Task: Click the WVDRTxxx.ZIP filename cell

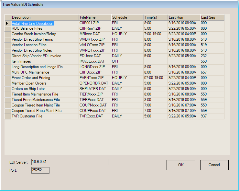Action: (x=95, y=40)
